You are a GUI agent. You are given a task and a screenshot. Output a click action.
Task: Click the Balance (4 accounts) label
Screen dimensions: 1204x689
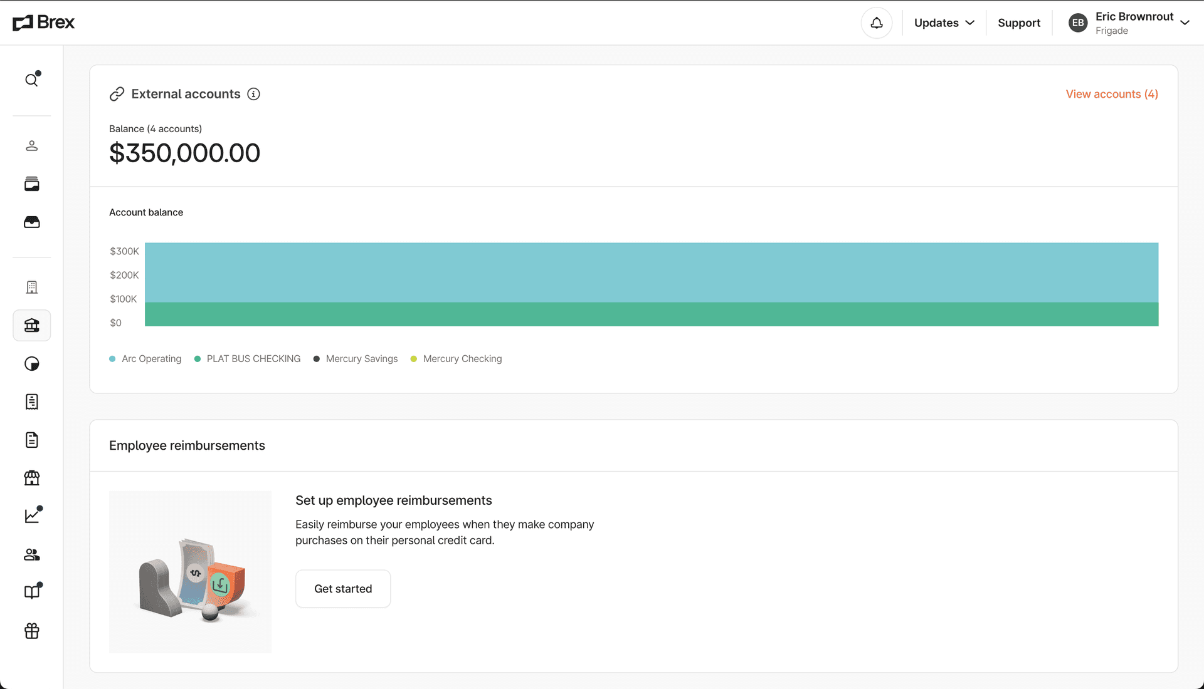coord(156,129)
